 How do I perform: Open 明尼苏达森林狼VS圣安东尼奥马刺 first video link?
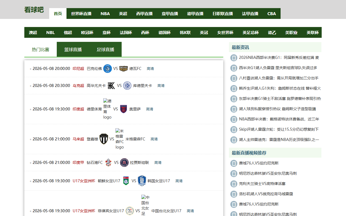[268, 173]
